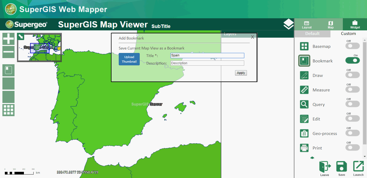Click the SubTitle text in header
This screenshot has width=367, height=178.
[161, 26]
